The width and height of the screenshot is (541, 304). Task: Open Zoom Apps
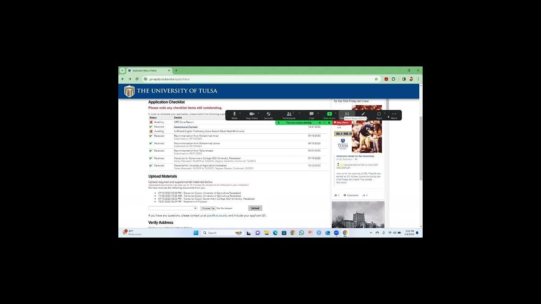pos(379,115)
